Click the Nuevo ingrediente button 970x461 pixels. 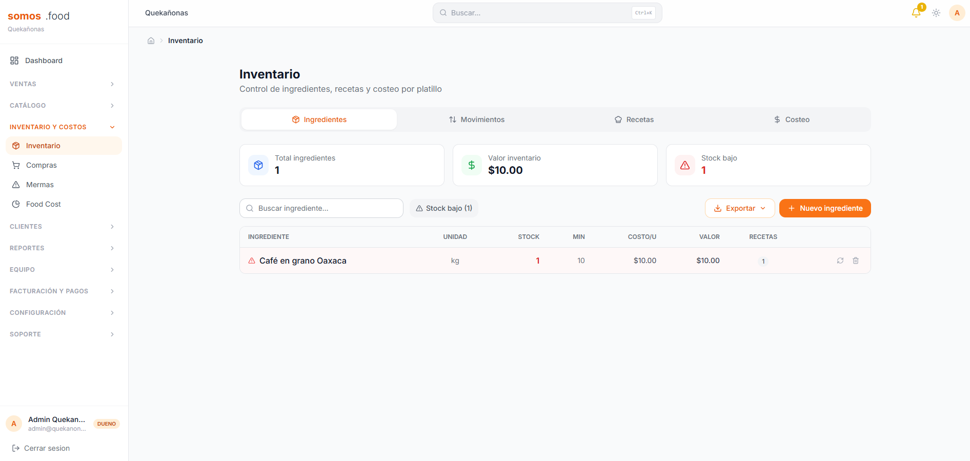click(825, 208)
